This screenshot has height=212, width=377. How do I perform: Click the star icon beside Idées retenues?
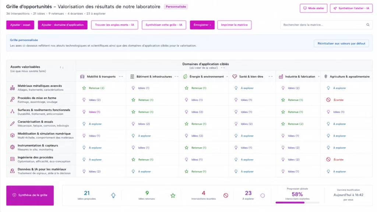[x=173, y=195]
